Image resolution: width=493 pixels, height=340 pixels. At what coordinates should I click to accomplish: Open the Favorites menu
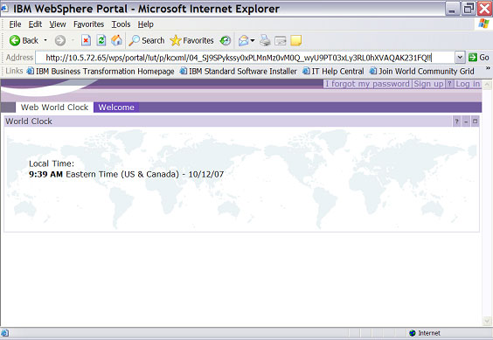(x=88, y=24)
